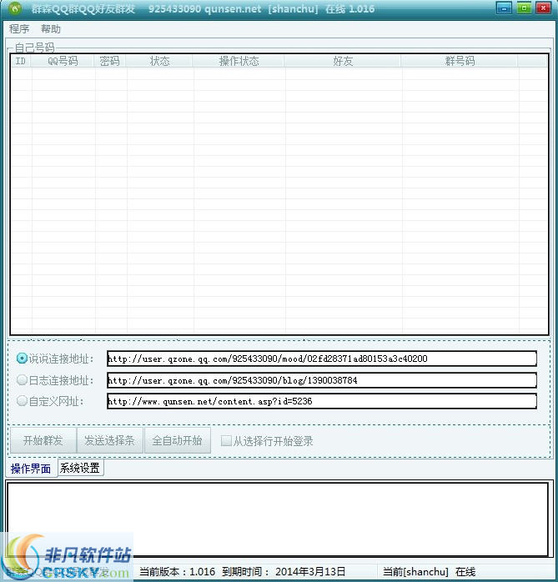Maximize the window
Viewport: 558px width, 582px height.
524,8
